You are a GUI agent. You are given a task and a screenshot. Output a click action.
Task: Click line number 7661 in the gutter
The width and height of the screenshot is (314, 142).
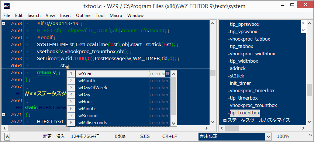[16, 45]
